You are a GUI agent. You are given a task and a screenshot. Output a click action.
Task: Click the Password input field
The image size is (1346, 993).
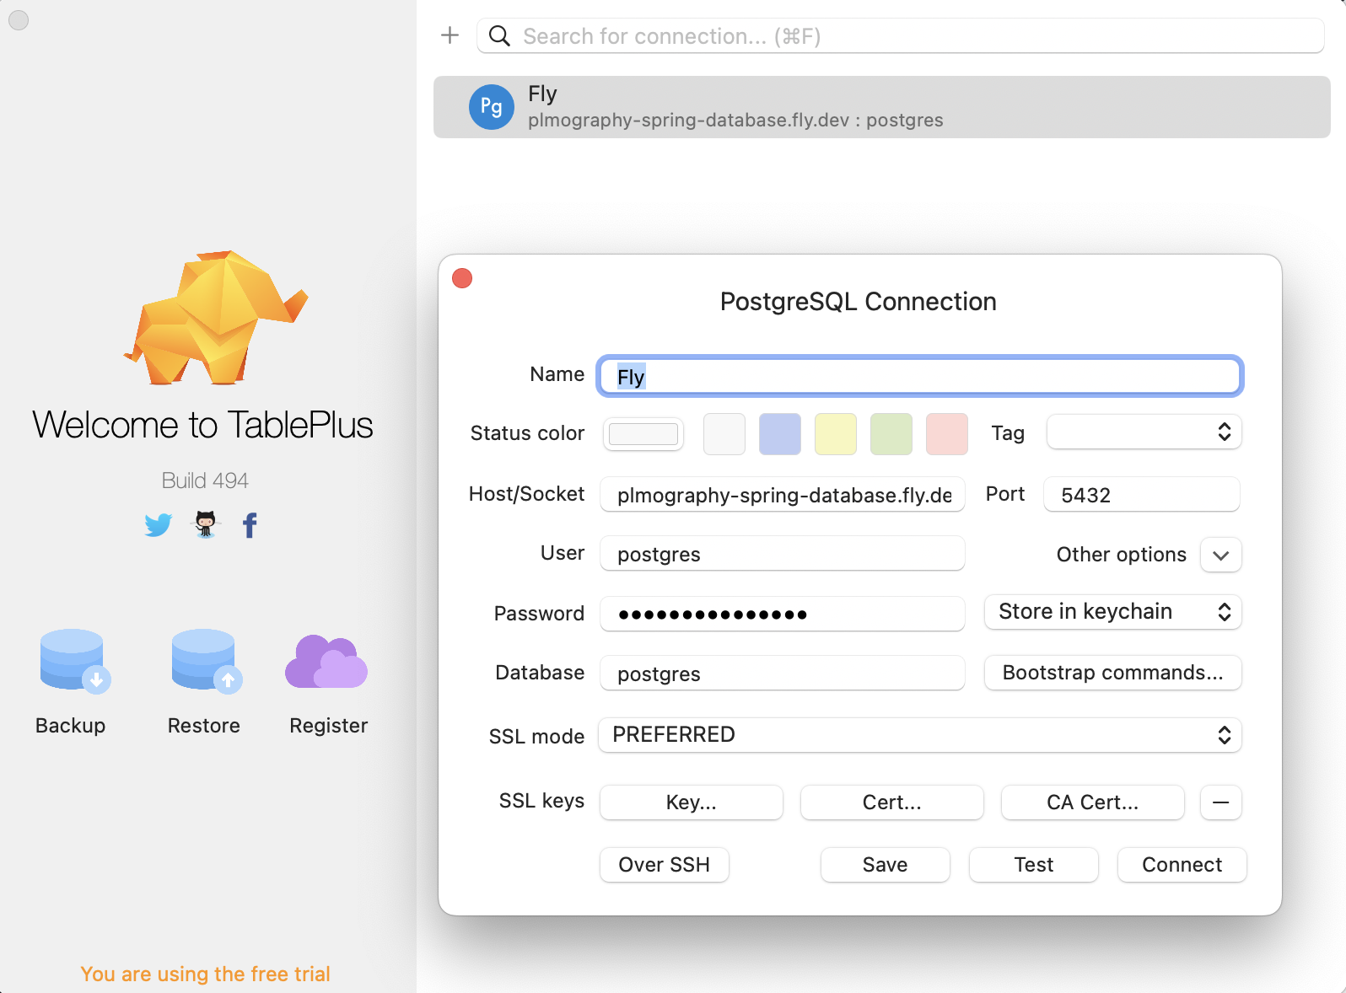783,614
